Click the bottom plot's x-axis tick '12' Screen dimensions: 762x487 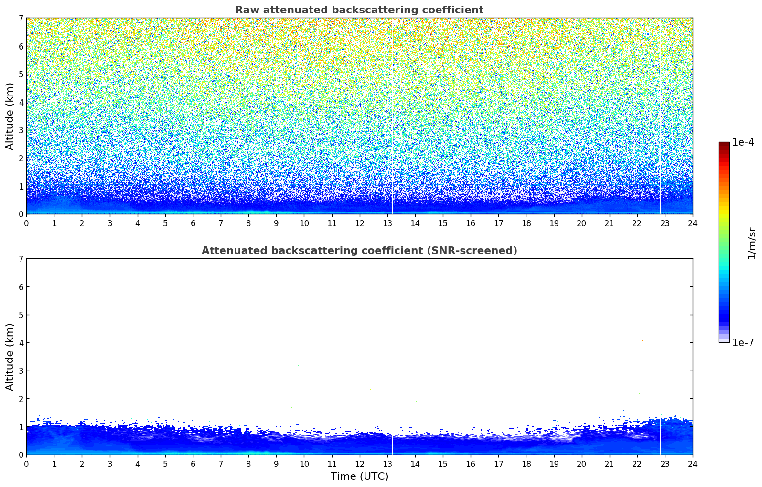[x=360, y=464]
